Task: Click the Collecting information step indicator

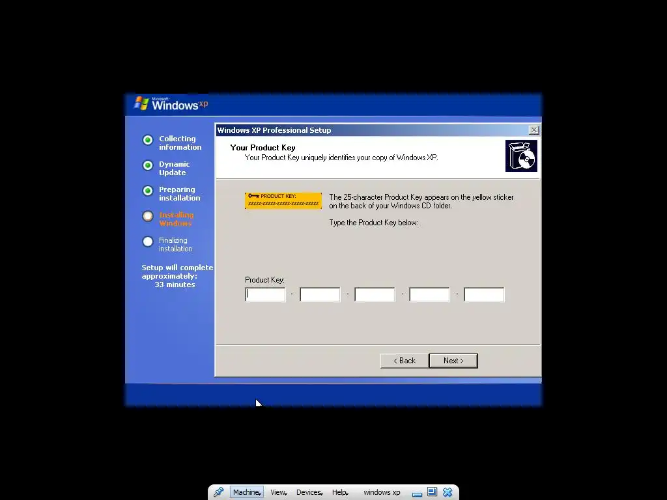Action: pos(148,140)
